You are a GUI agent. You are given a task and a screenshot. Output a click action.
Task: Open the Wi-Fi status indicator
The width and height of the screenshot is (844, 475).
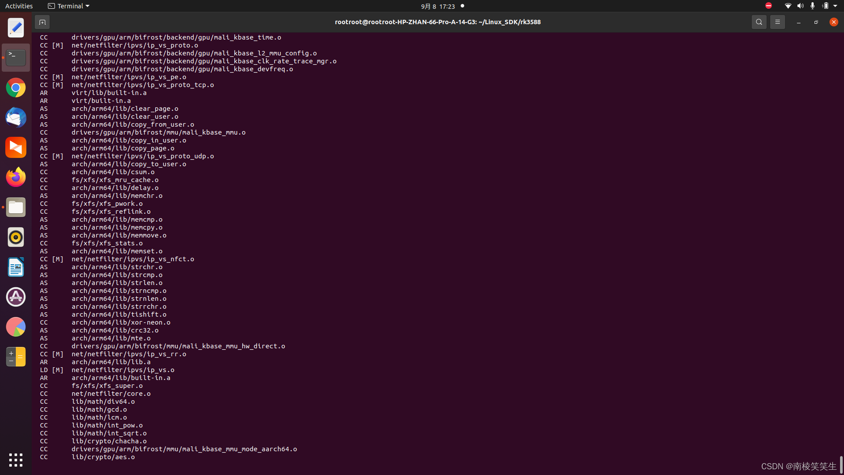click(788, 6)
